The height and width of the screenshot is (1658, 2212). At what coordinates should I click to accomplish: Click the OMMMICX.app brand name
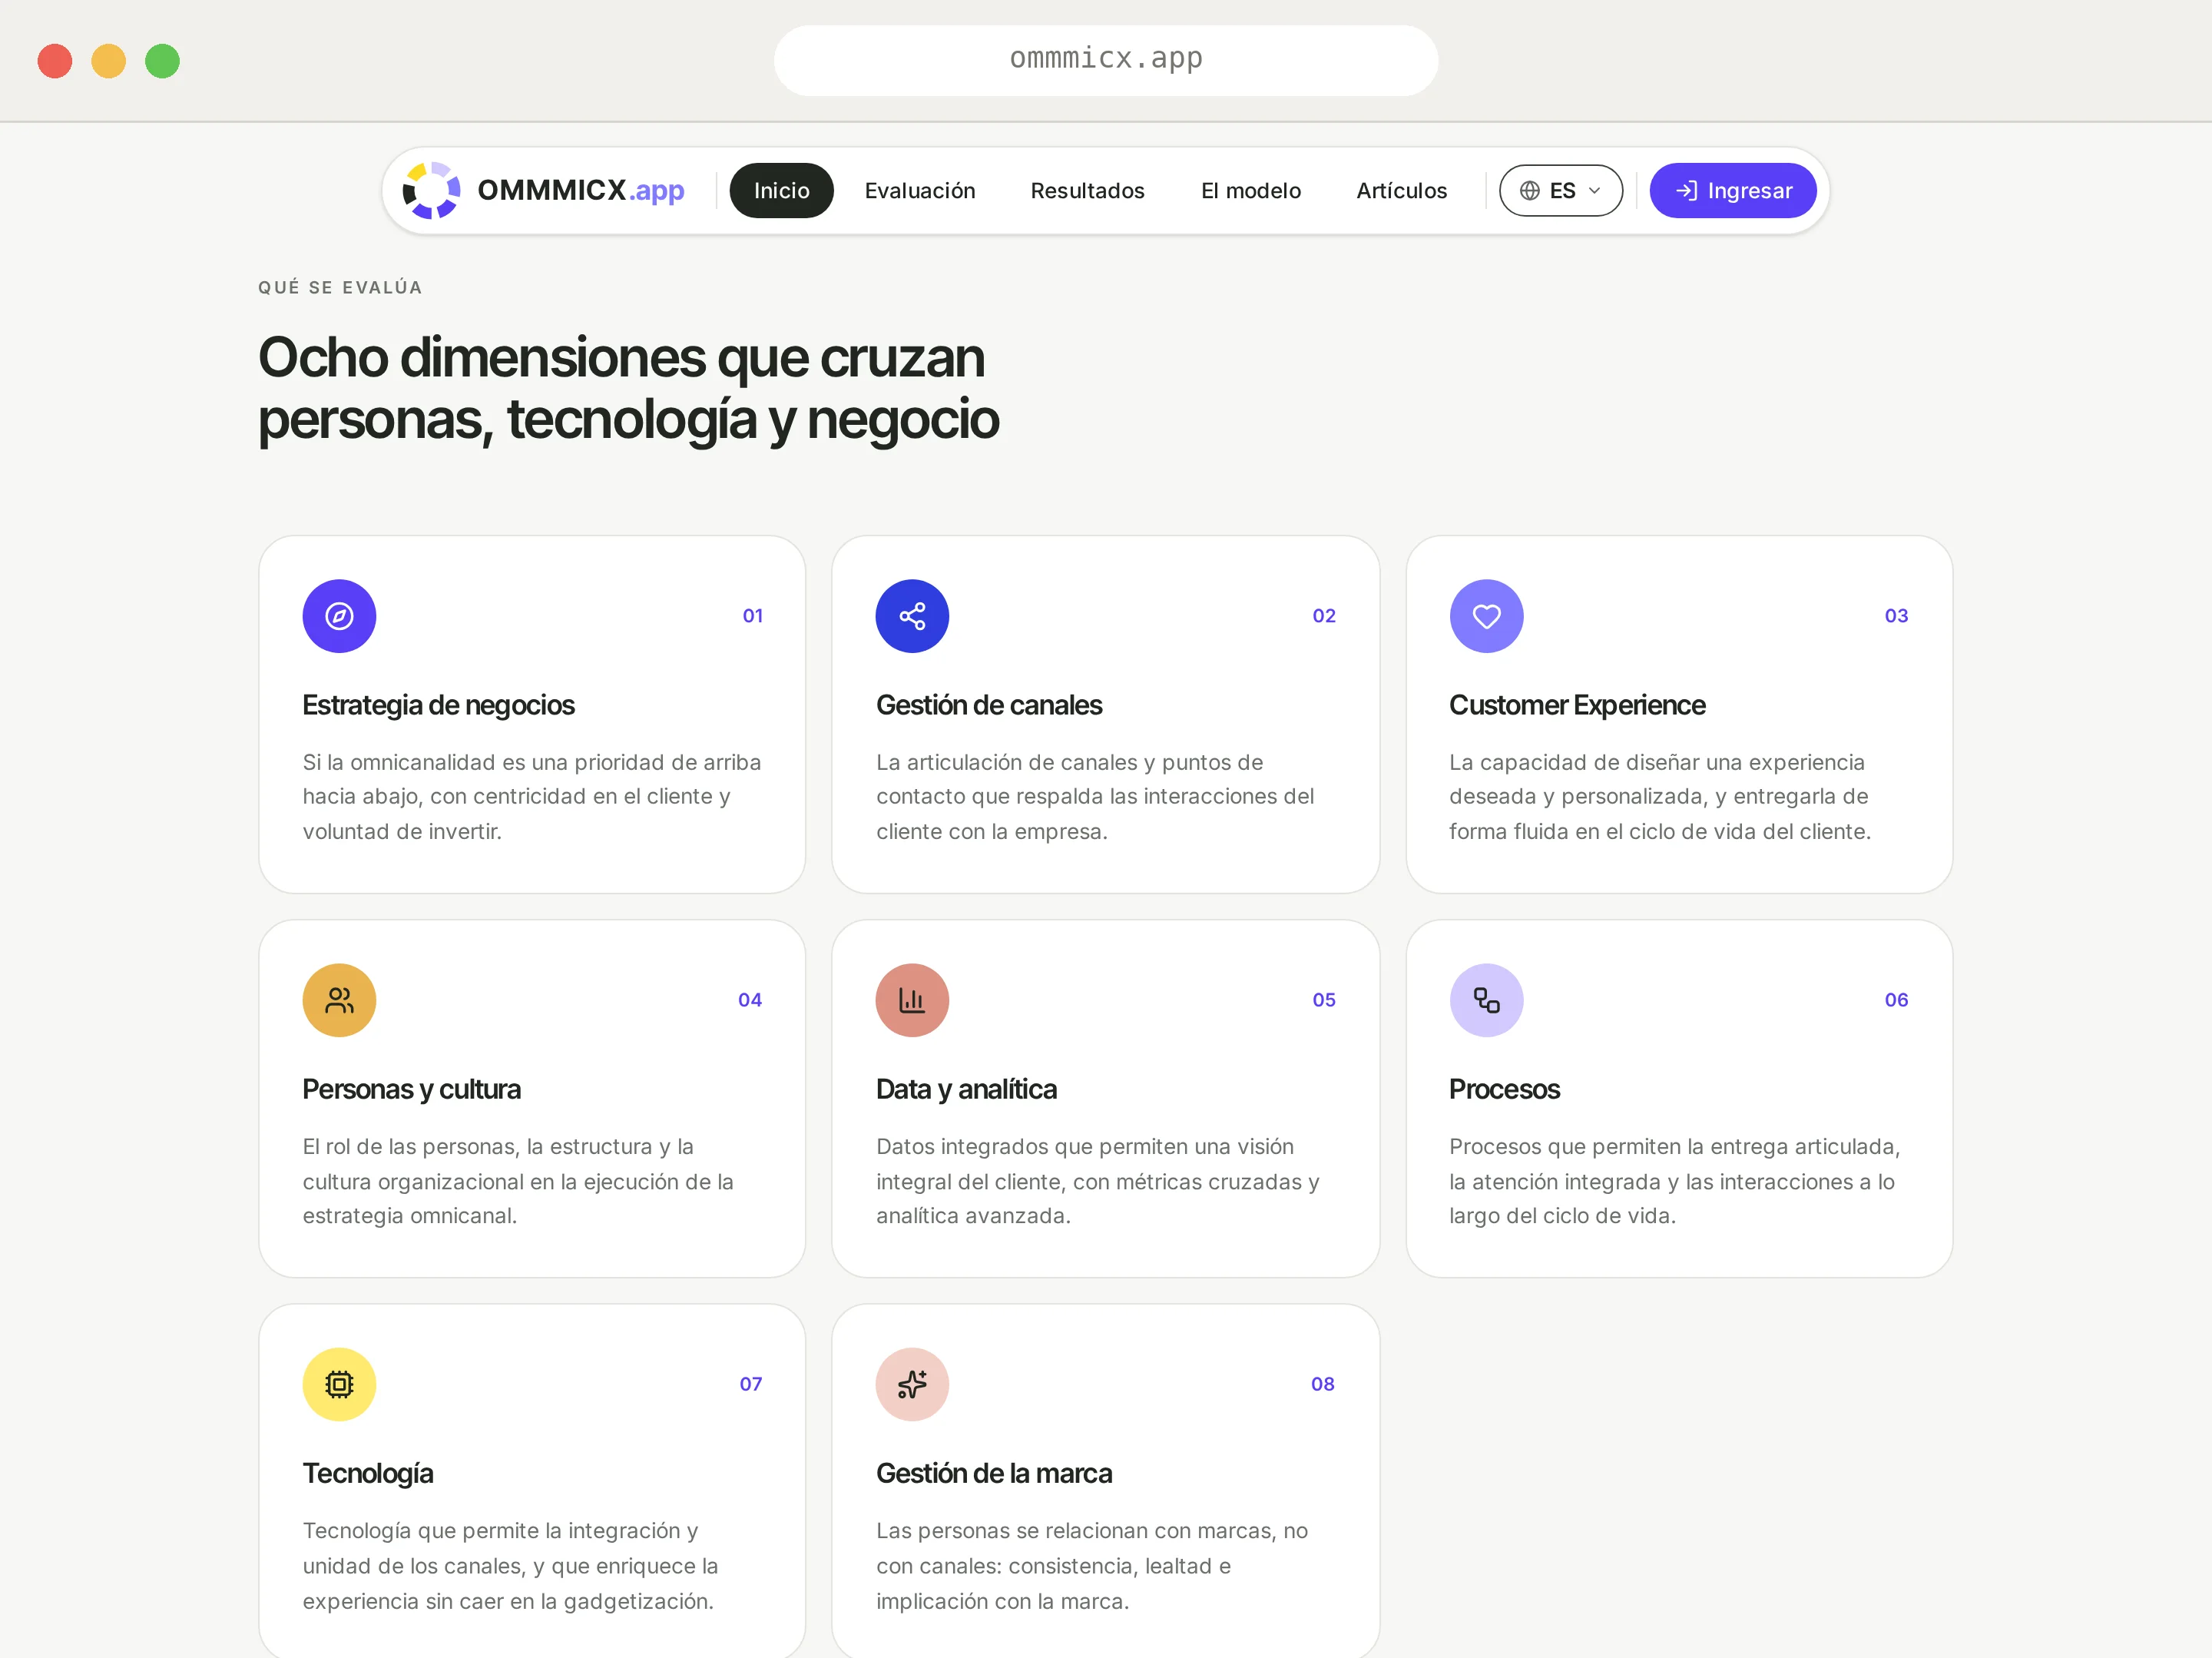[580, 190]
